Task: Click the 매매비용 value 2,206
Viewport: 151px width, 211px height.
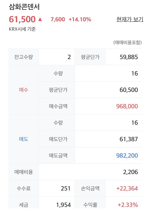Action: [x=131, y=172]
